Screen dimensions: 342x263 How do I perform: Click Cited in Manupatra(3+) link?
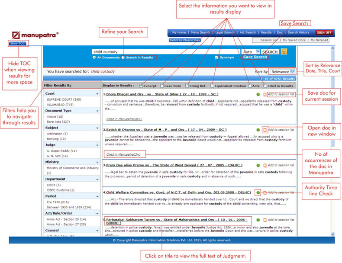pyautogui.click(x=123, y=154)
